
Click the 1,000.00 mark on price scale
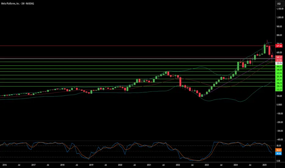[x=280, y=17]
